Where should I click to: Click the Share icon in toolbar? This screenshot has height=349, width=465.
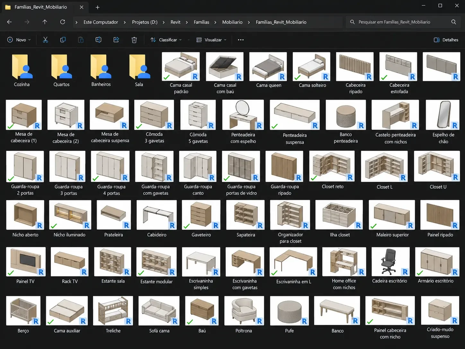tap(116, 40)
